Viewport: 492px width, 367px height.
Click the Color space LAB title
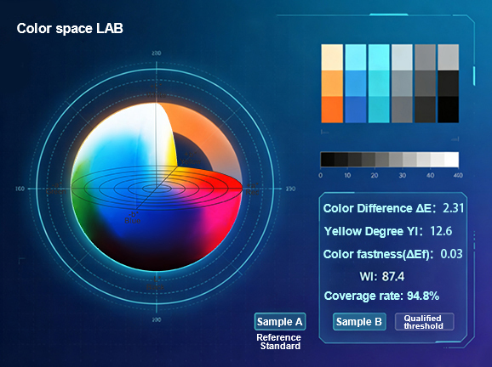tap(70, 29)
